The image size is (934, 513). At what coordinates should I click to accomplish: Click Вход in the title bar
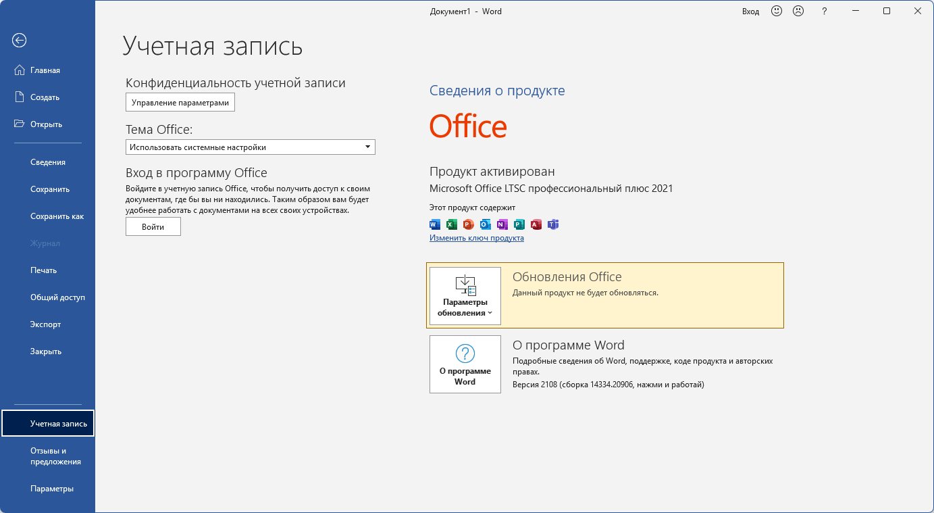coord(751,11)
